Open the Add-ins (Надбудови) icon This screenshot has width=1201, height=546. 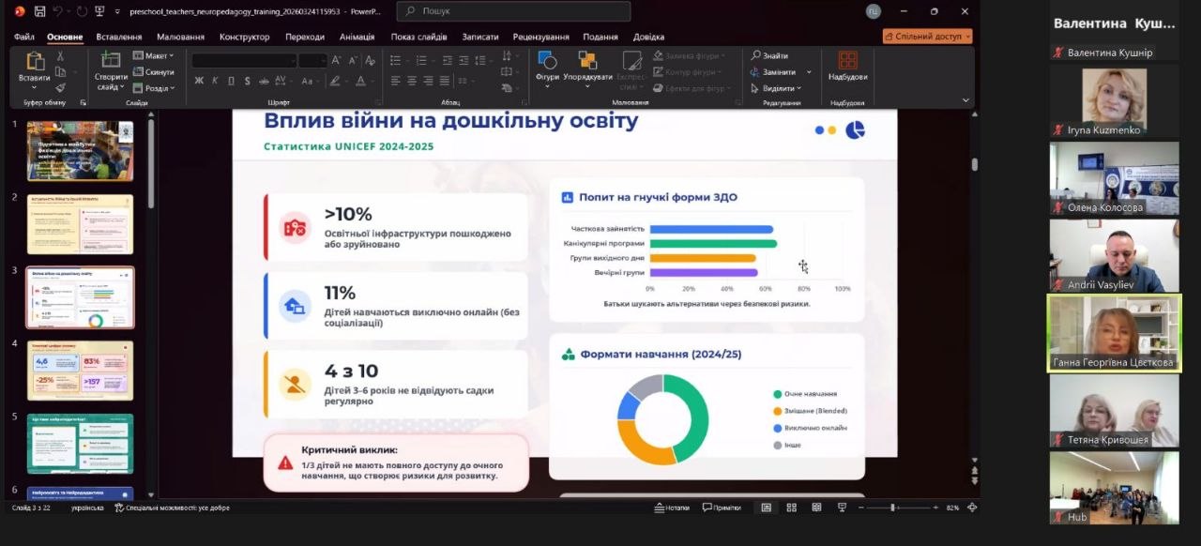(847, 62)
